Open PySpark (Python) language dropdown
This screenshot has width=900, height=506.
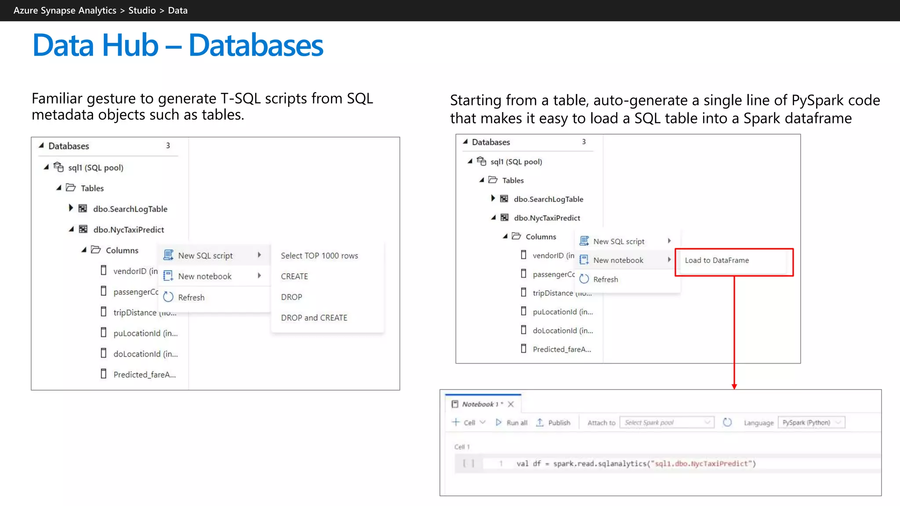click(x=811, y=423)
